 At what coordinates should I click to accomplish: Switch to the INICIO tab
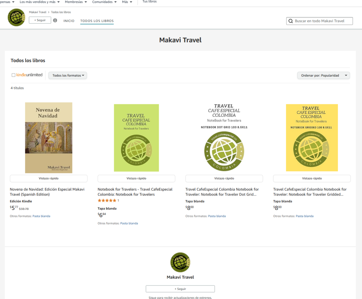69,21
